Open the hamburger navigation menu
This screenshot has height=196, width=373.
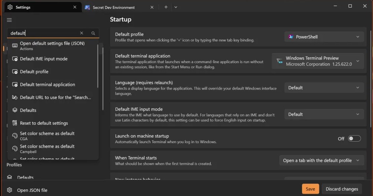click(9, 20)
